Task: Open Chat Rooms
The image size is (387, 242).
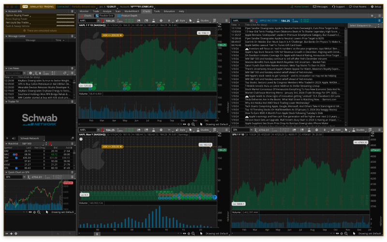Action: tap(359, 7)
